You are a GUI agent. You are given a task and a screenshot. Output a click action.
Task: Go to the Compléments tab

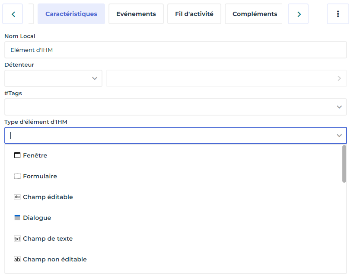coord(255,14)
